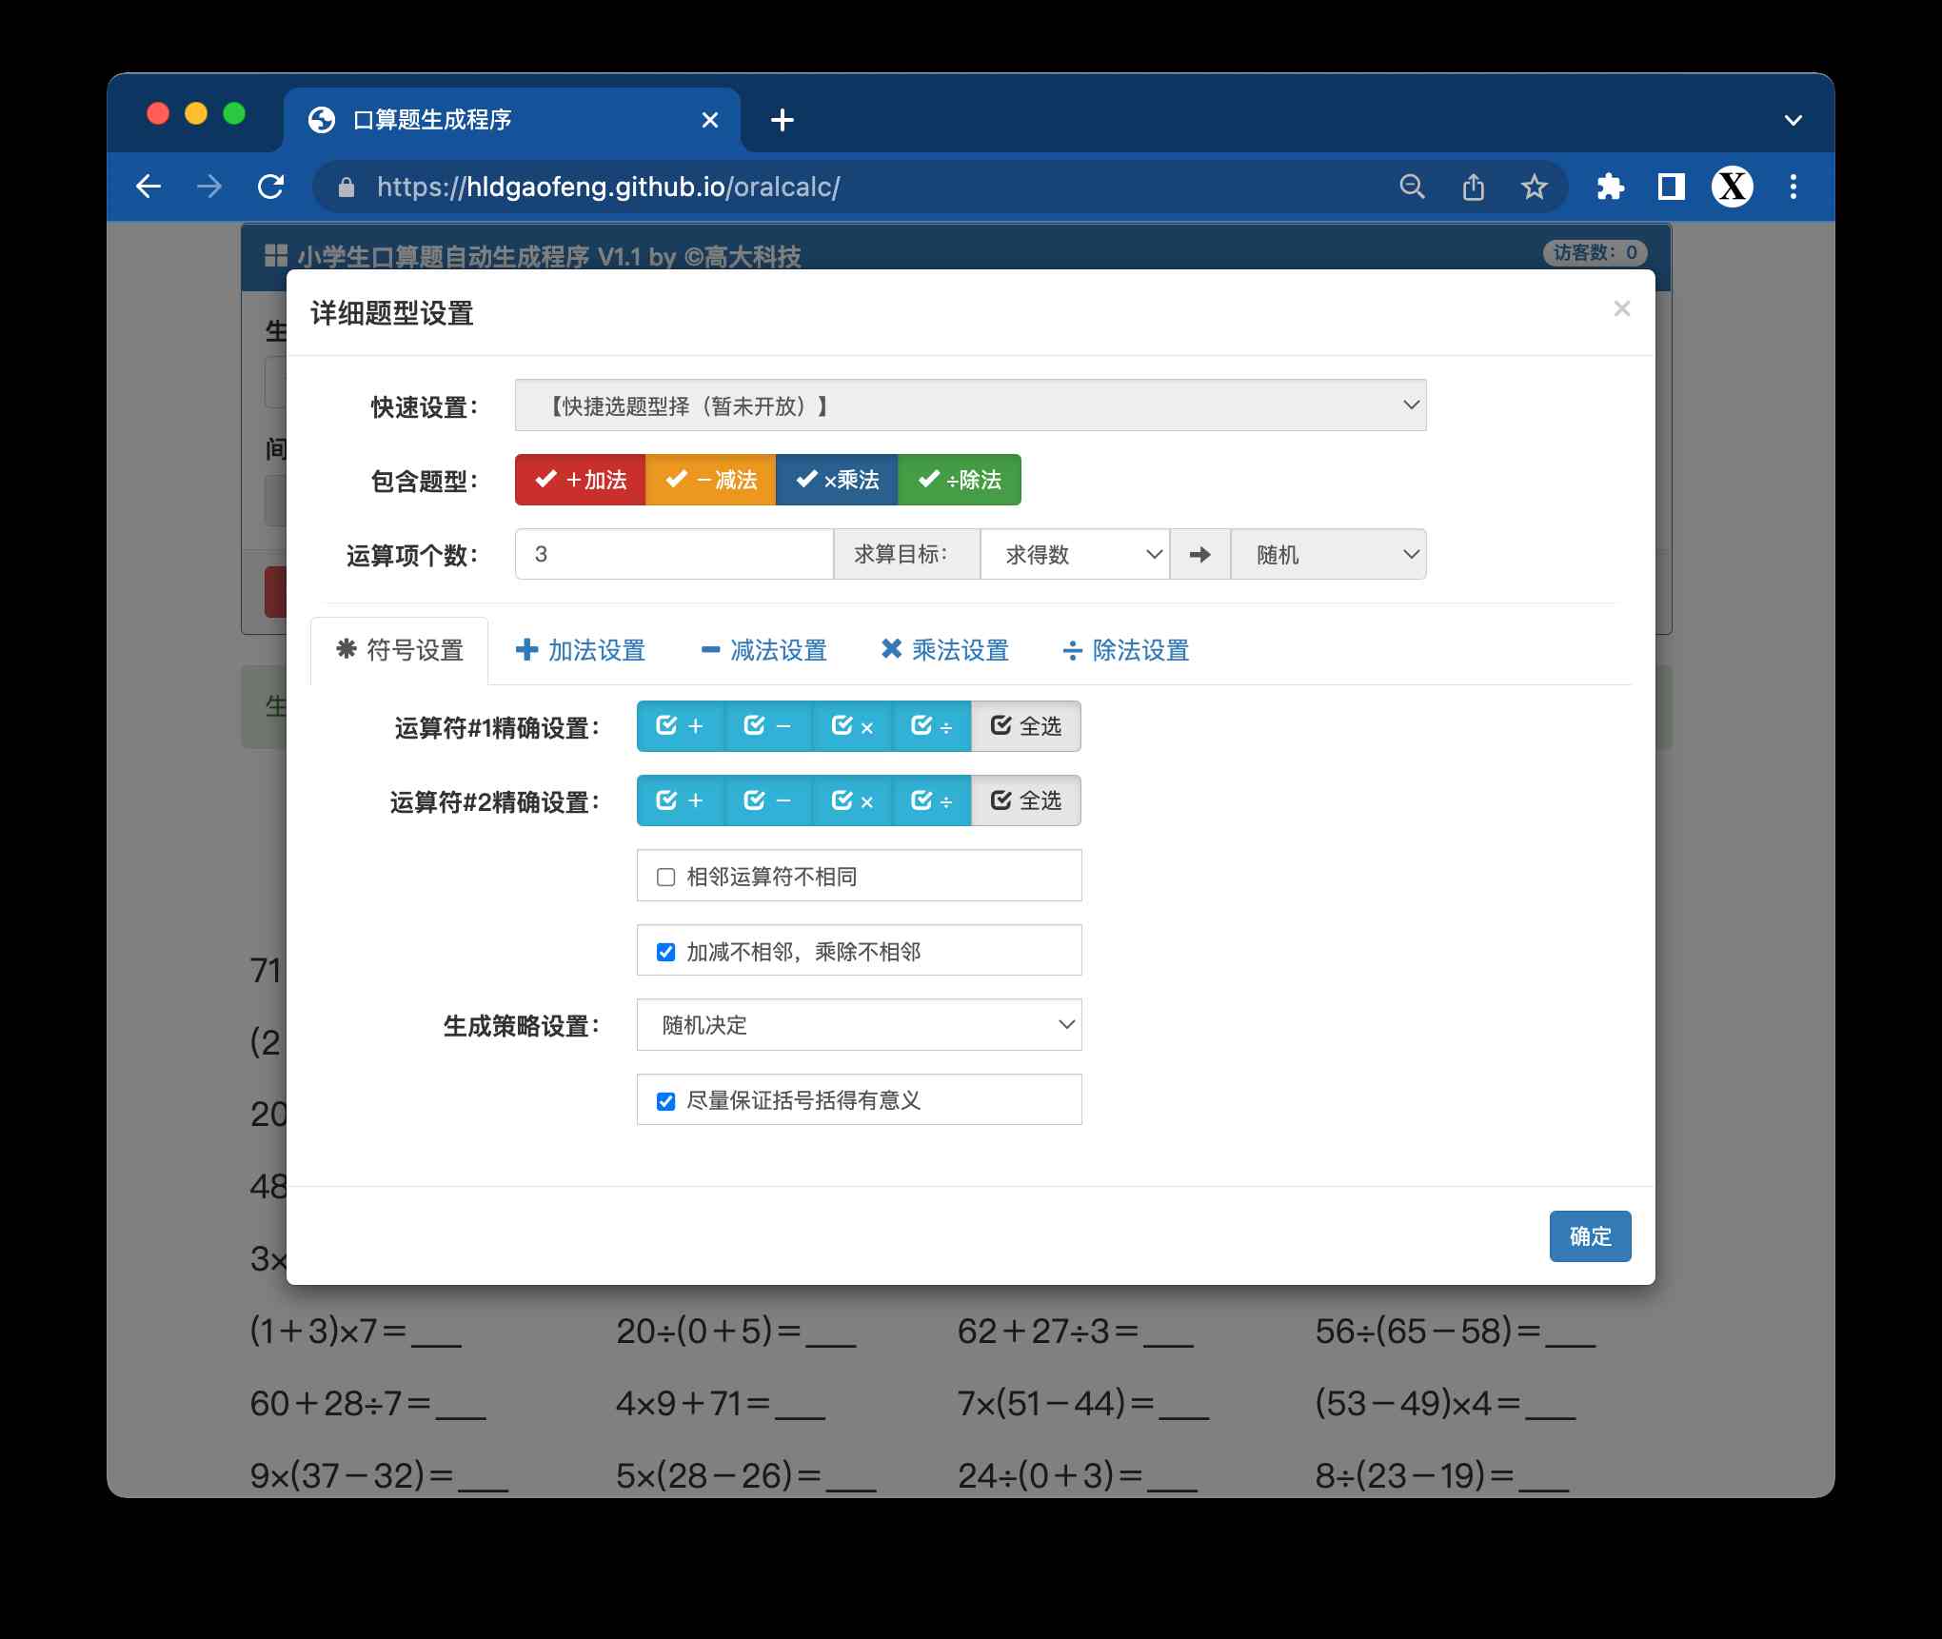Switch to the 加法设置 tab
The width and height of the screenshot is (1942, 1639).
click(581, 650)
